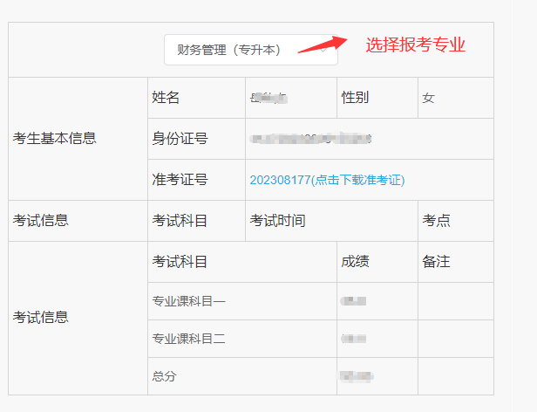Select the 性别 label cell

[355, 98]
